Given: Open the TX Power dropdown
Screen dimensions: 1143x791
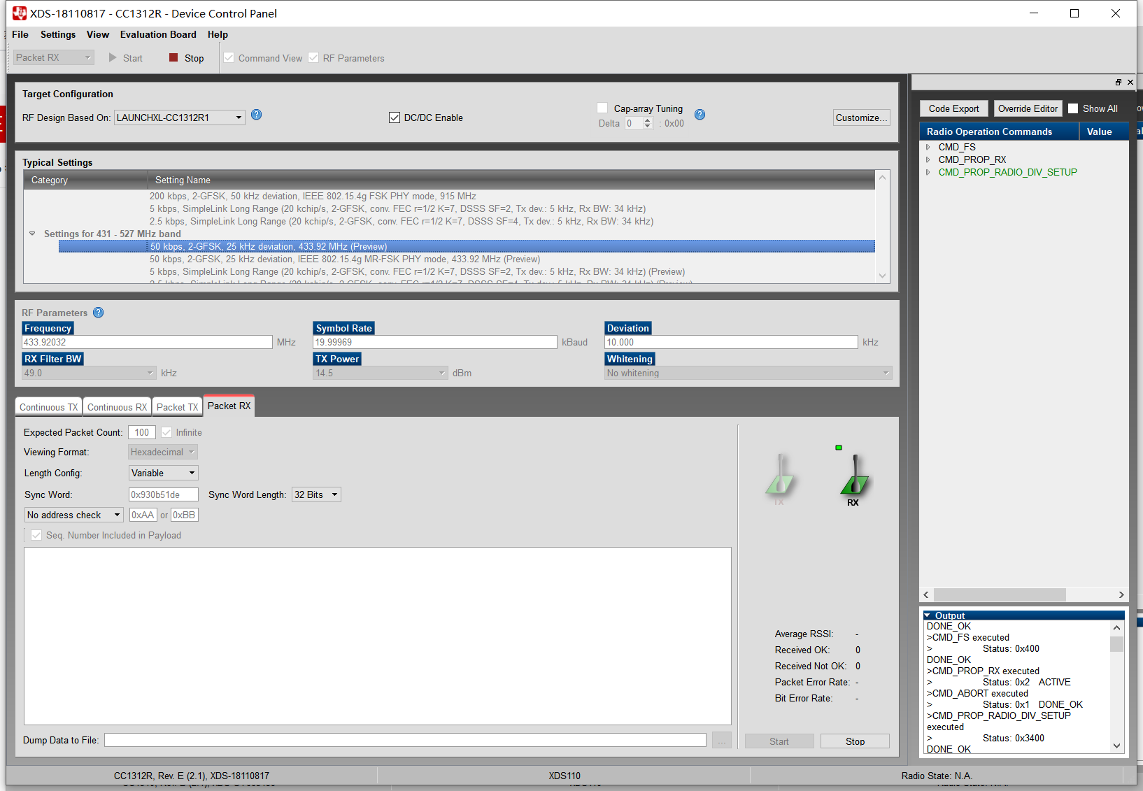Looking at the screenshot, I should [x=381, y=373].
